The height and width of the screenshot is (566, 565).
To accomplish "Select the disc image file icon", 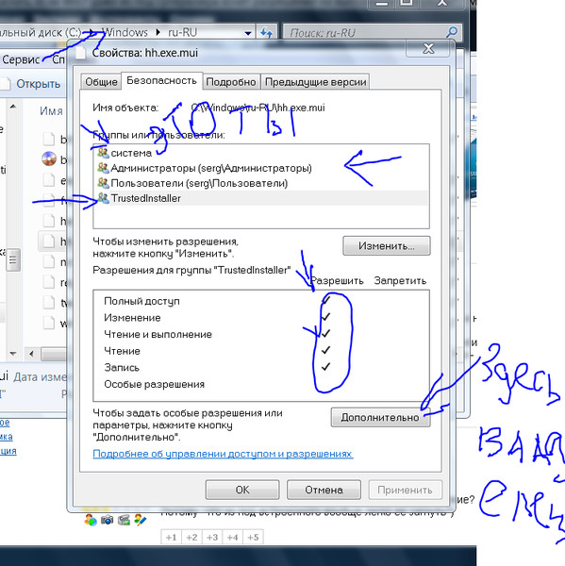I will 49,158.
